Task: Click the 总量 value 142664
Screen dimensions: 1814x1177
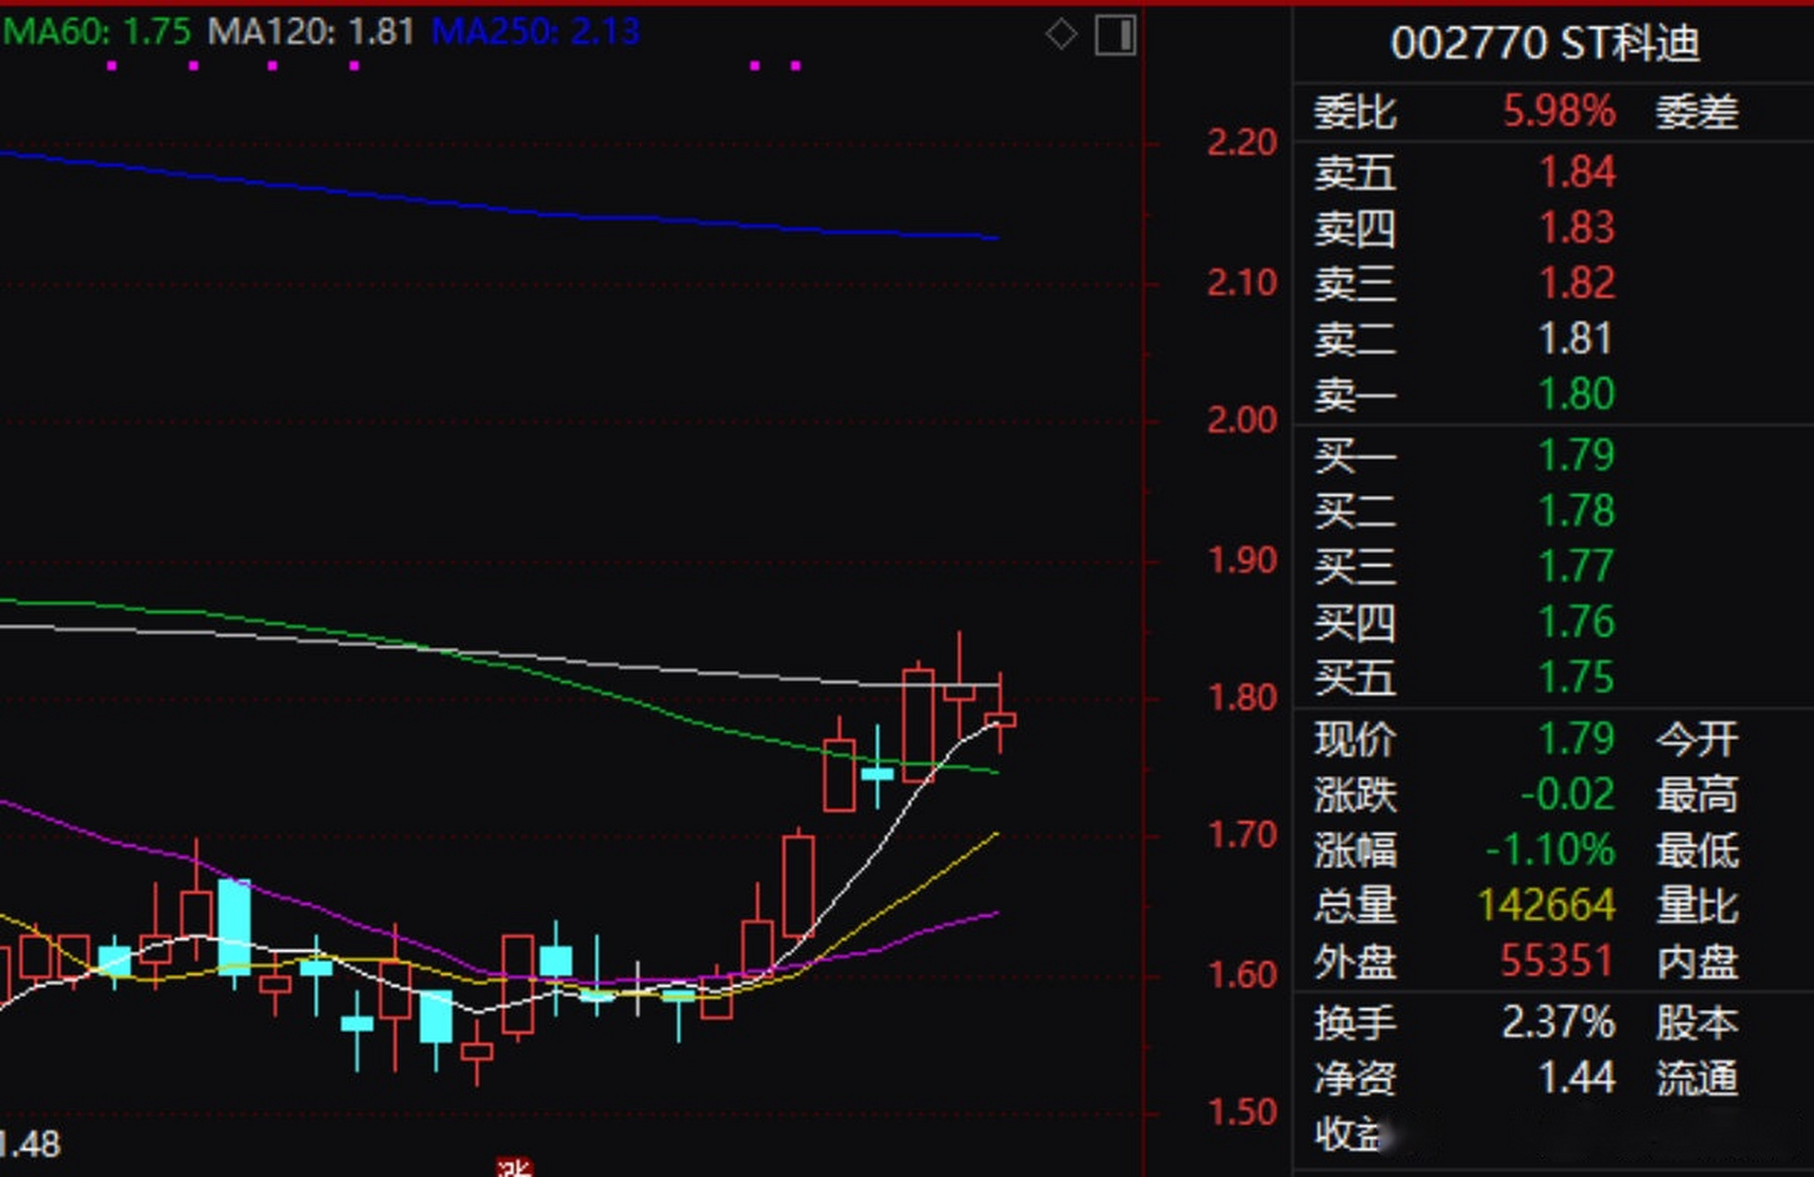Action: [x=1547, y=906]
